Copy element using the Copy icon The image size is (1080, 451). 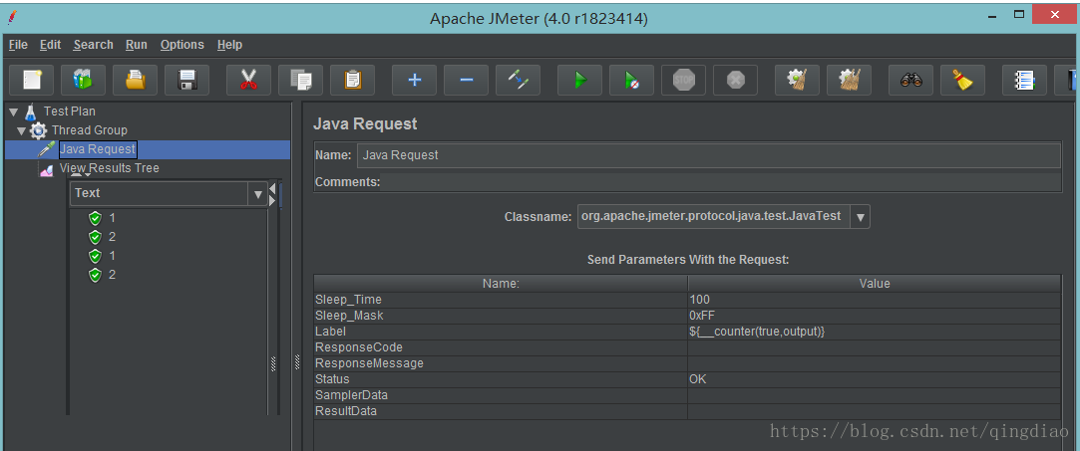(x=300, y=81)
